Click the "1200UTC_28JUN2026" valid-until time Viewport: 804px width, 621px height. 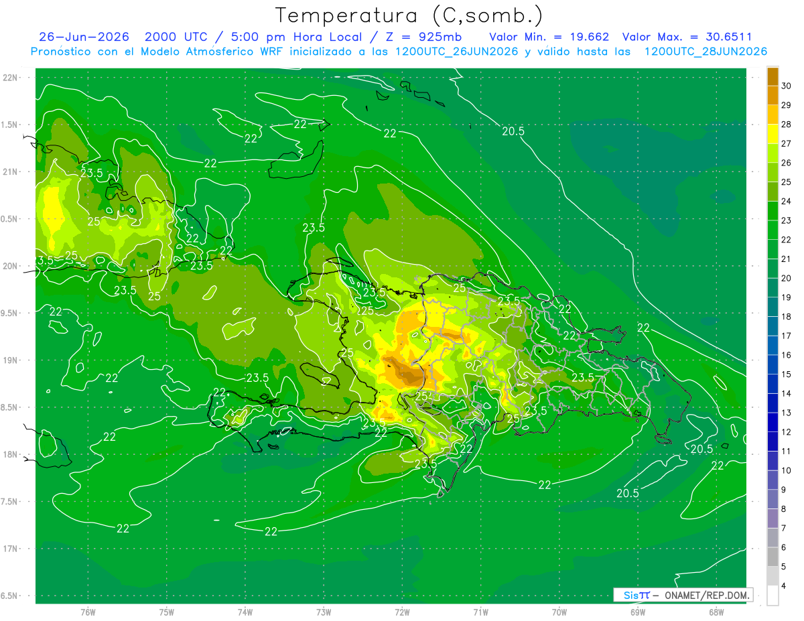[x=706, y=52]
